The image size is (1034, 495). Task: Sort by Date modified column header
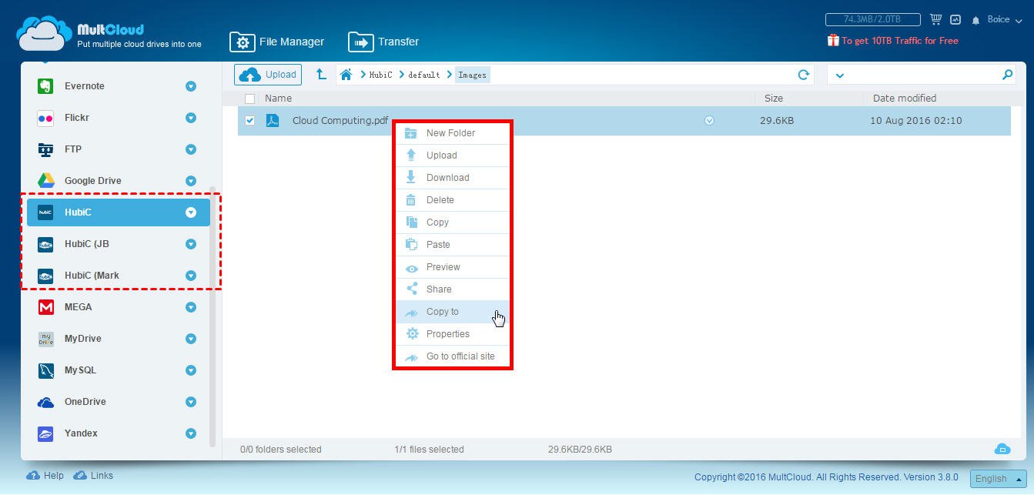point(905,99)
